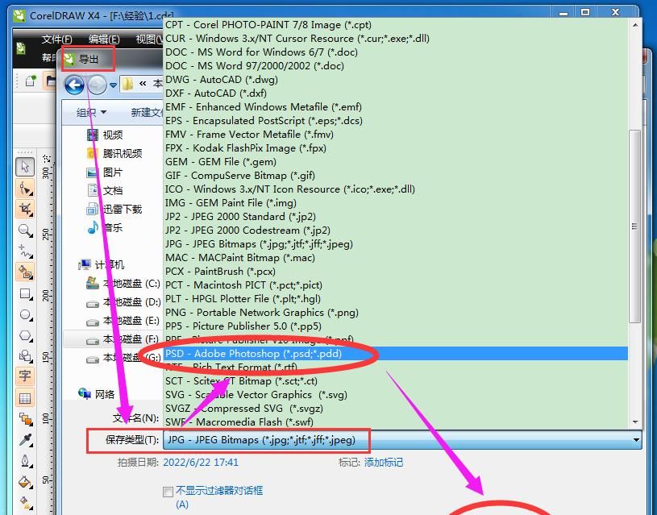Select ICO - Windows 3.x/NT Icon Resource

[x=396, y=189]
